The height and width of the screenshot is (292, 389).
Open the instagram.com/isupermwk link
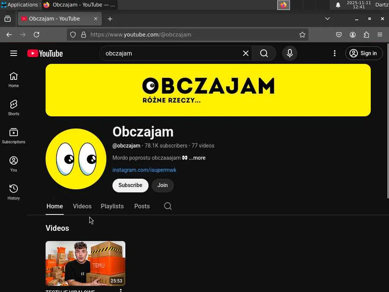(x=144, y=170)
